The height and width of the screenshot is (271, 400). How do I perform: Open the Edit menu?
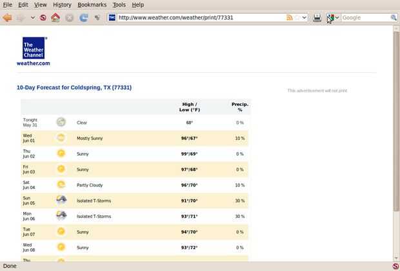tap(23, 5)
